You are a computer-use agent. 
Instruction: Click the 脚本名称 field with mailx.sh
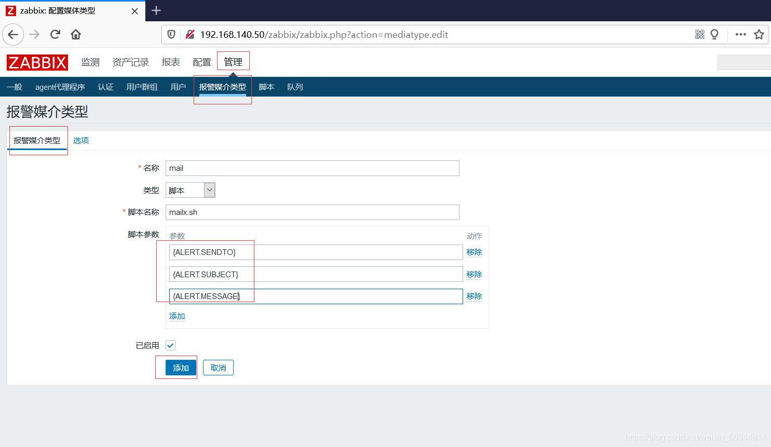pyautogui.click(x=313, y=212)
